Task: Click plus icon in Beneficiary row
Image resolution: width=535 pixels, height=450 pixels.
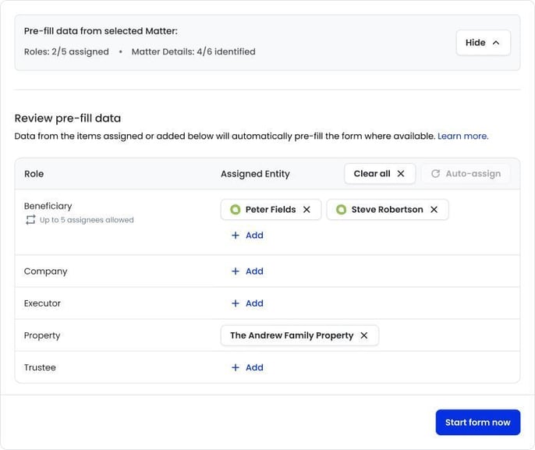Action: tap(236, 236)
